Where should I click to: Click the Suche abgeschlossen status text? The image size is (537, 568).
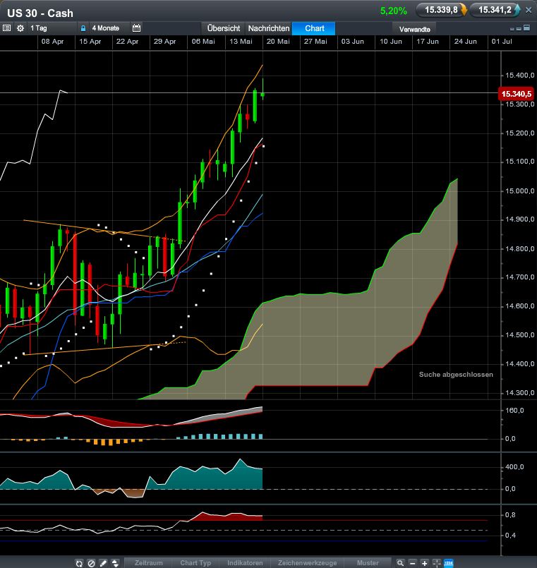pos(456,375)
